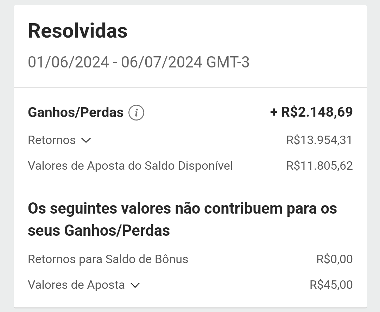The image size is (380, 312).
Task: Click the seus Ganhos/Perdas heading line
Action: [99, 230]
